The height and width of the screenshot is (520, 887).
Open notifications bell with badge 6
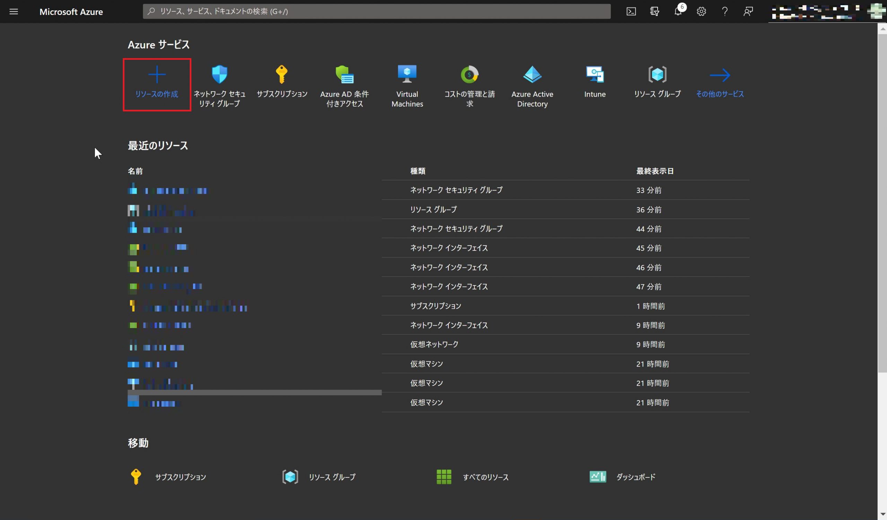[x=678, y=12]
